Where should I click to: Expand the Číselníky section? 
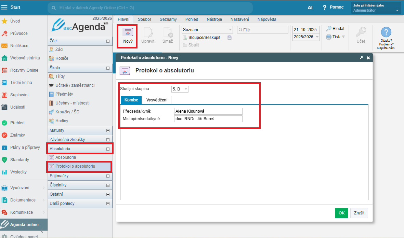coord(108,185)
